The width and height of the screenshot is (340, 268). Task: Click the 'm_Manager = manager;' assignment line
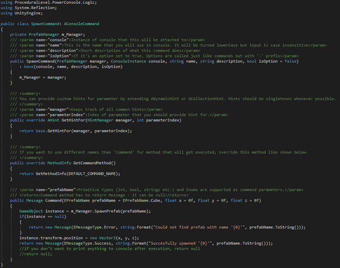click(42, 77)
